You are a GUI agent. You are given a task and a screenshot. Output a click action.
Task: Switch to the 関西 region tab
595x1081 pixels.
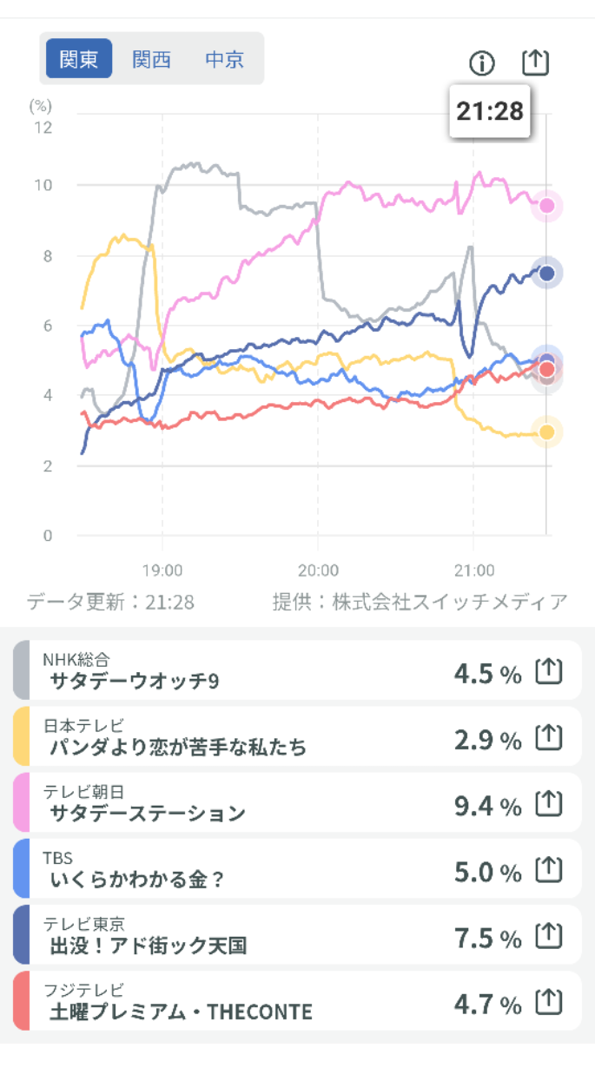[151, 59]
